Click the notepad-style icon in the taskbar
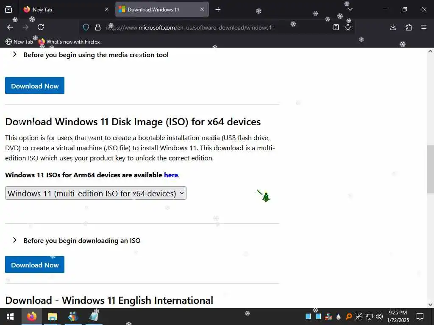The width and height of the screenshot is (434, 325). click(94, 317)
